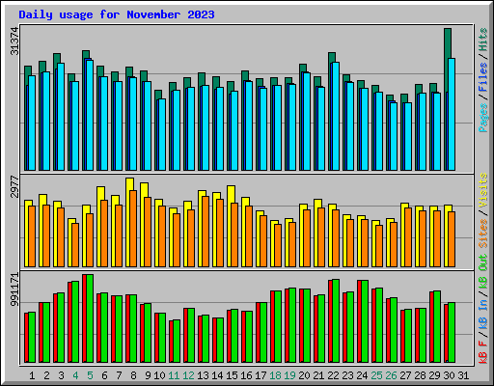This screenshot has height=386, width=494.
Task: Click the green kB bar for day 11
Action: coord(177,341)
